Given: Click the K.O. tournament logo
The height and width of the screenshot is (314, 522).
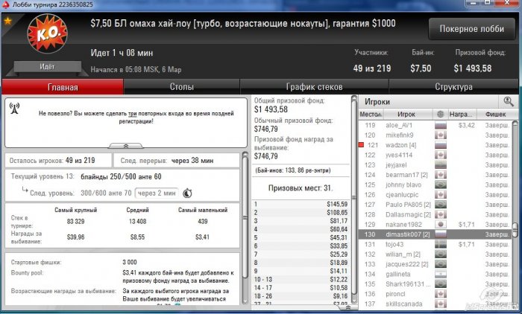Looking at the screenshot, I should click(x=47, y=33).
